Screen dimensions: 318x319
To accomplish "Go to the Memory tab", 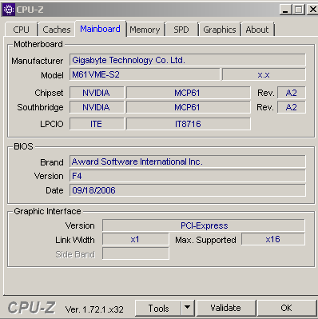I will [x=145, y=30].
